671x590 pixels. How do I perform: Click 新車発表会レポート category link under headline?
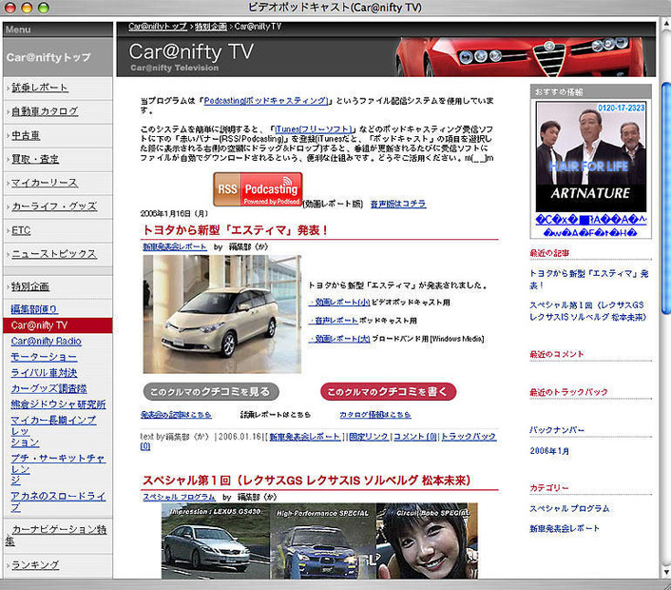pos(175,246)
